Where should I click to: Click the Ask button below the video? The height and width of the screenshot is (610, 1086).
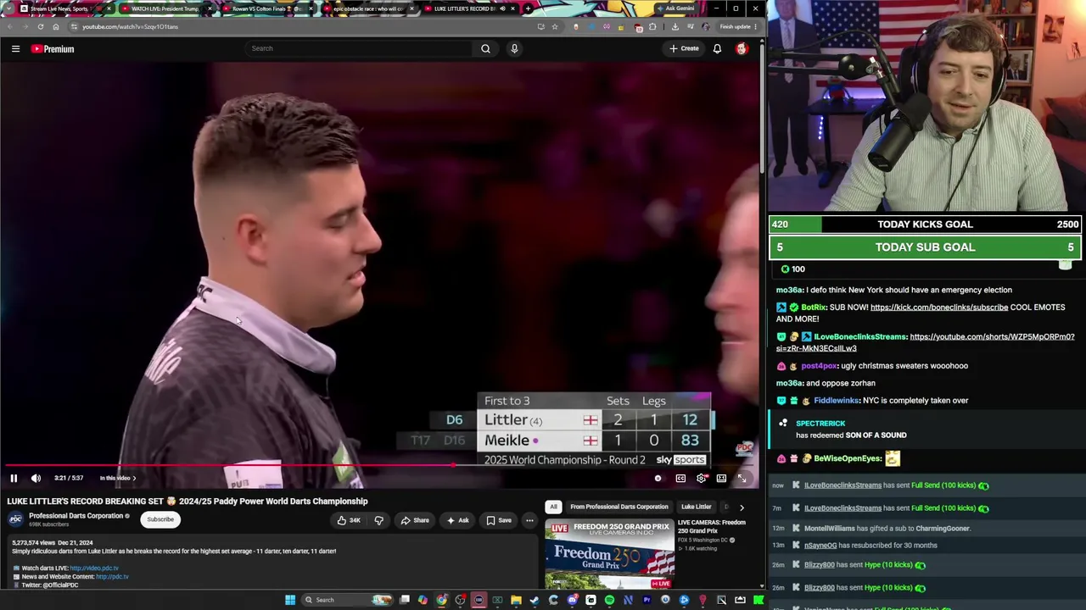(457, 520)
